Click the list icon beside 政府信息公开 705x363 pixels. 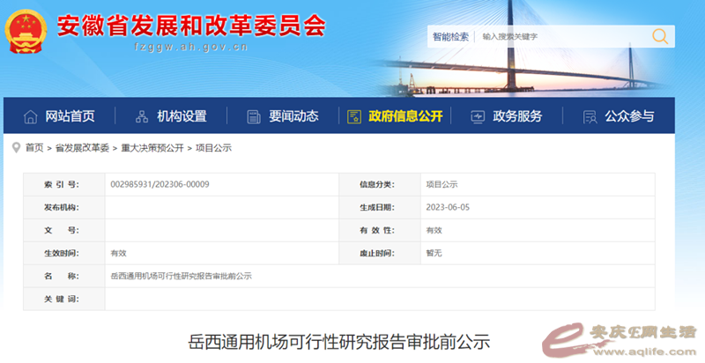354,116
